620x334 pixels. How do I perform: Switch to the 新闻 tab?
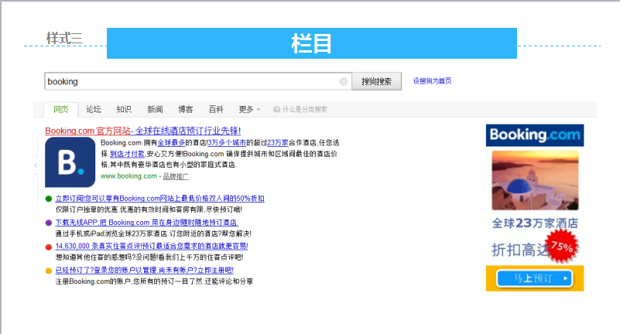click(155, 110)
